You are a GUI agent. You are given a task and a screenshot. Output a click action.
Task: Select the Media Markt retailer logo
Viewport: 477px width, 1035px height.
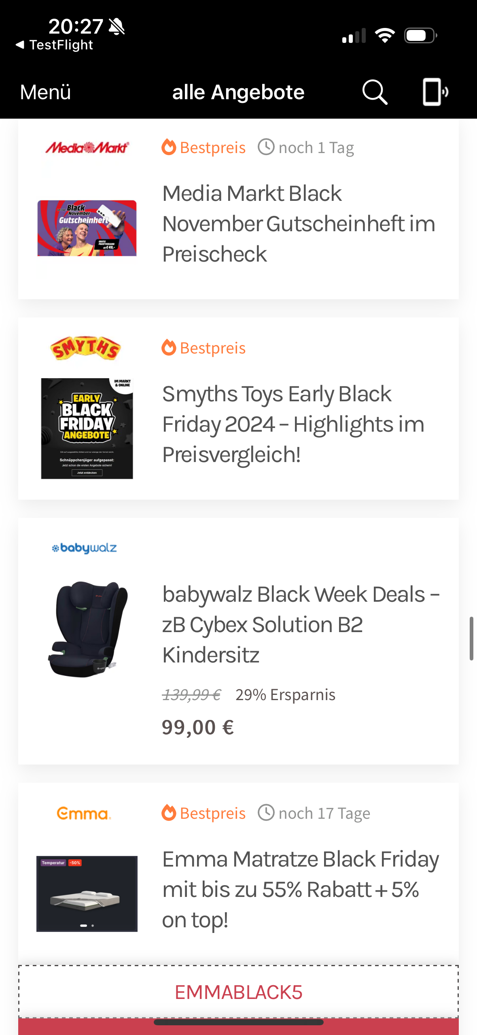coord(87,147)
